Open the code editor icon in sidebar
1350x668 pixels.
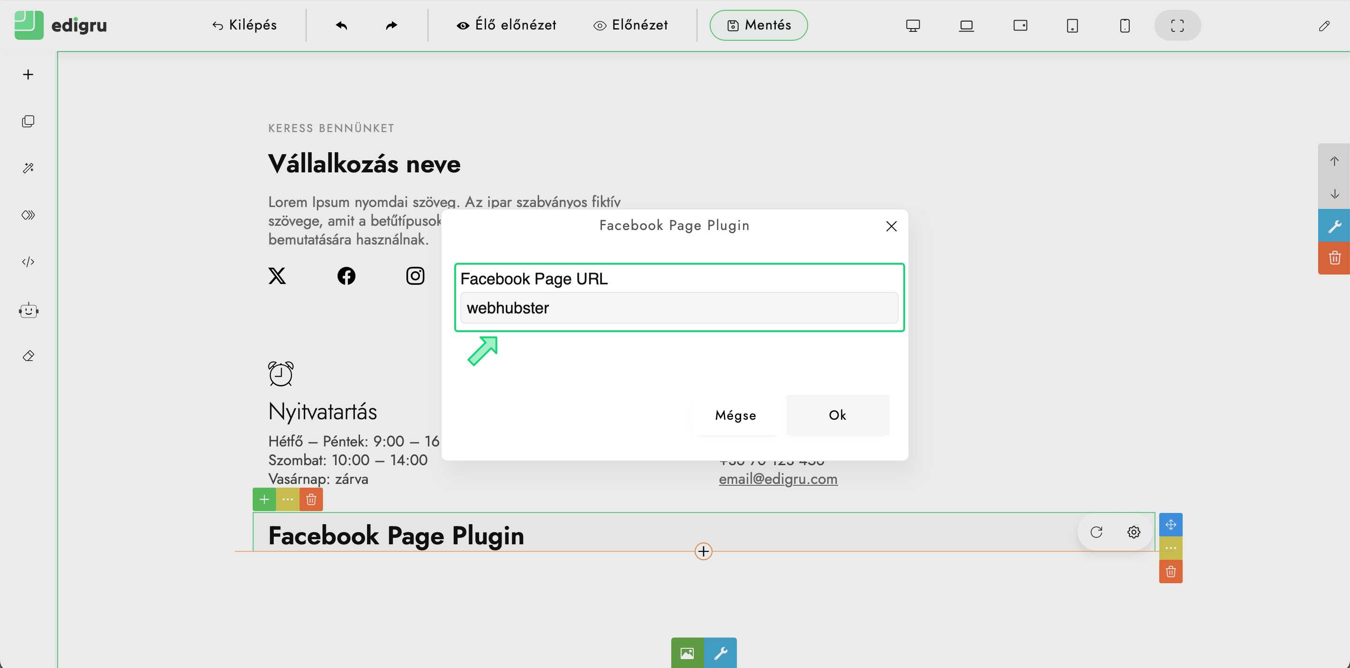point(28,261)
